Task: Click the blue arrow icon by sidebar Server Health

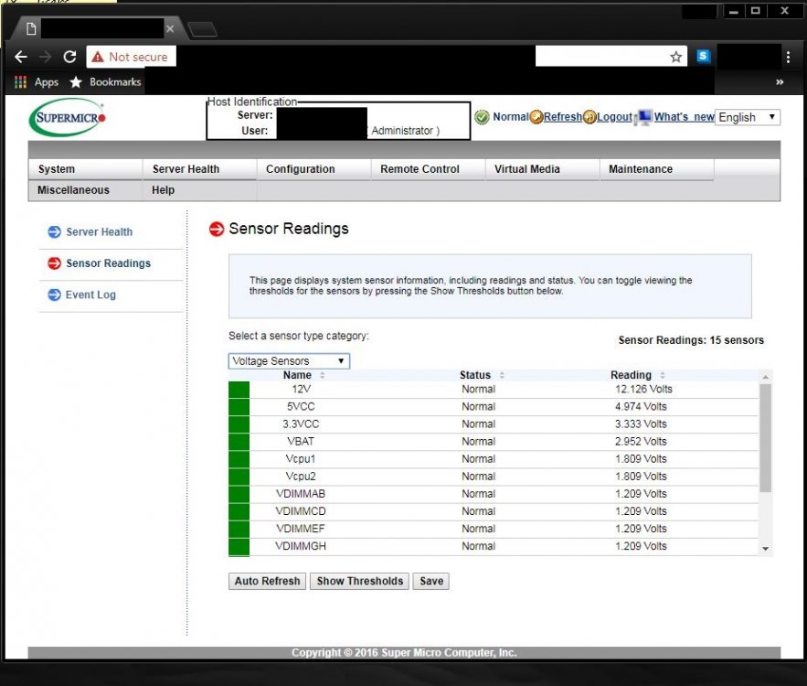Action: pos(54,232)
